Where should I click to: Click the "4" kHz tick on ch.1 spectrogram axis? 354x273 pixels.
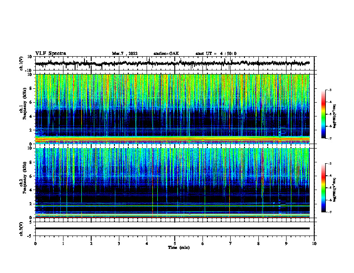31,116
